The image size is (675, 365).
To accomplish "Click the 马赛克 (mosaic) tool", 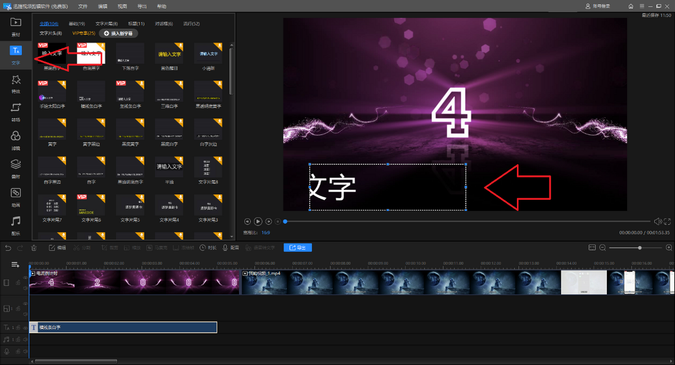I will tap(156, 248).
